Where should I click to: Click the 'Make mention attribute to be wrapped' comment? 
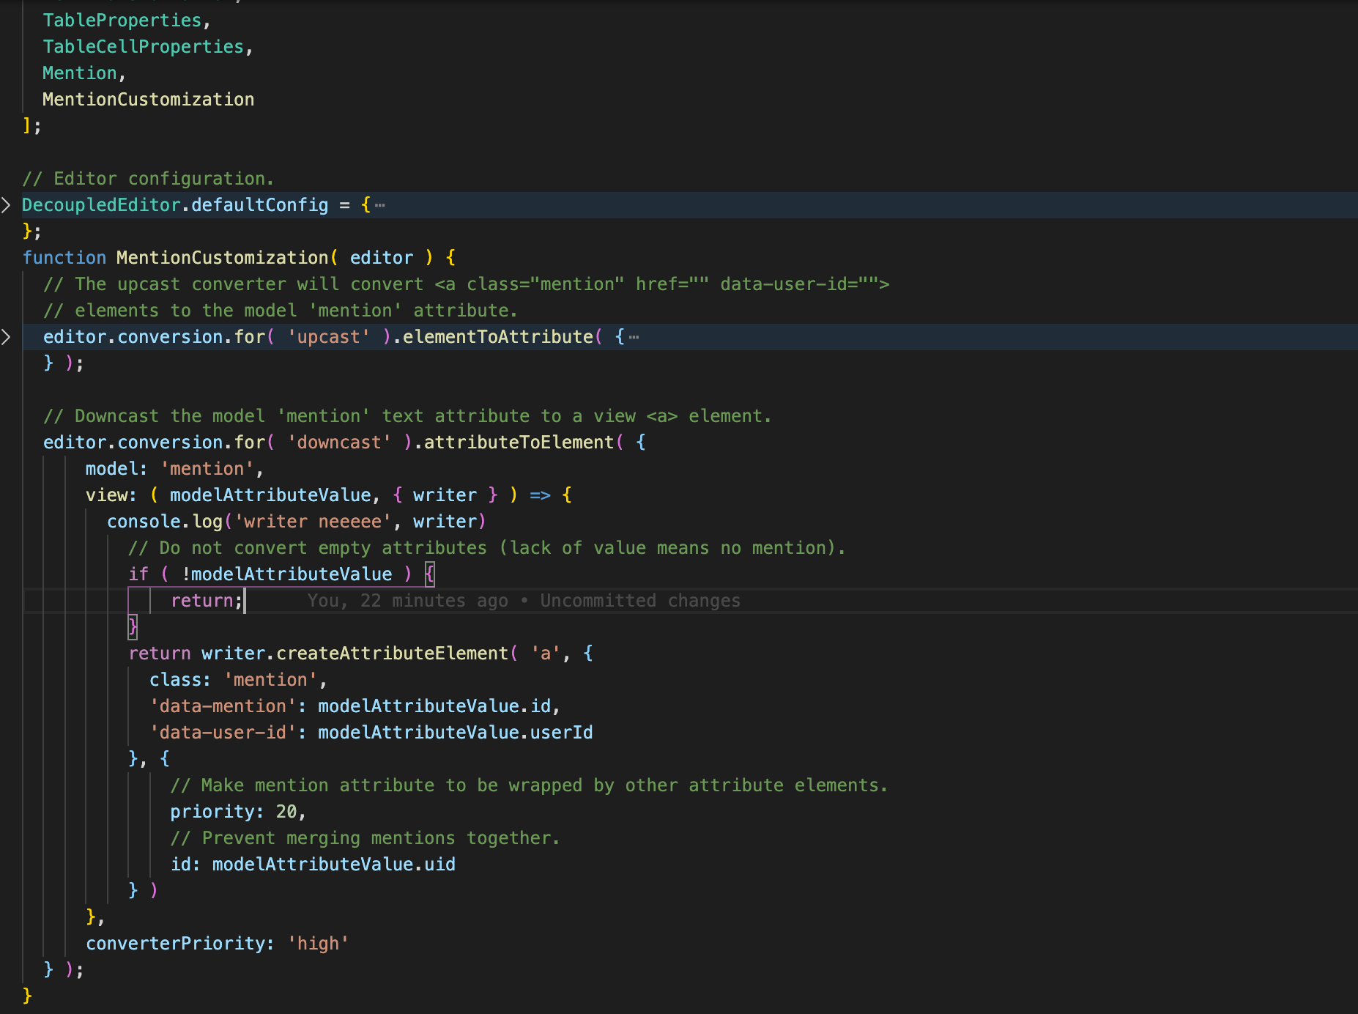coord(529,785)
